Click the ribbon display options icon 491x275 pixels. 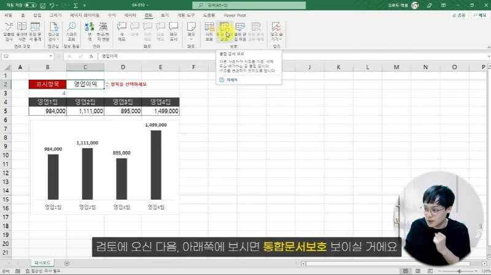point(443,6)
